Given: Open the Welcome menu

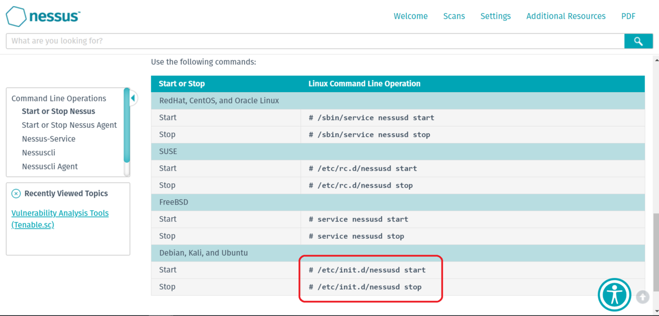Looking at the screenshot, I should (411, 16).
